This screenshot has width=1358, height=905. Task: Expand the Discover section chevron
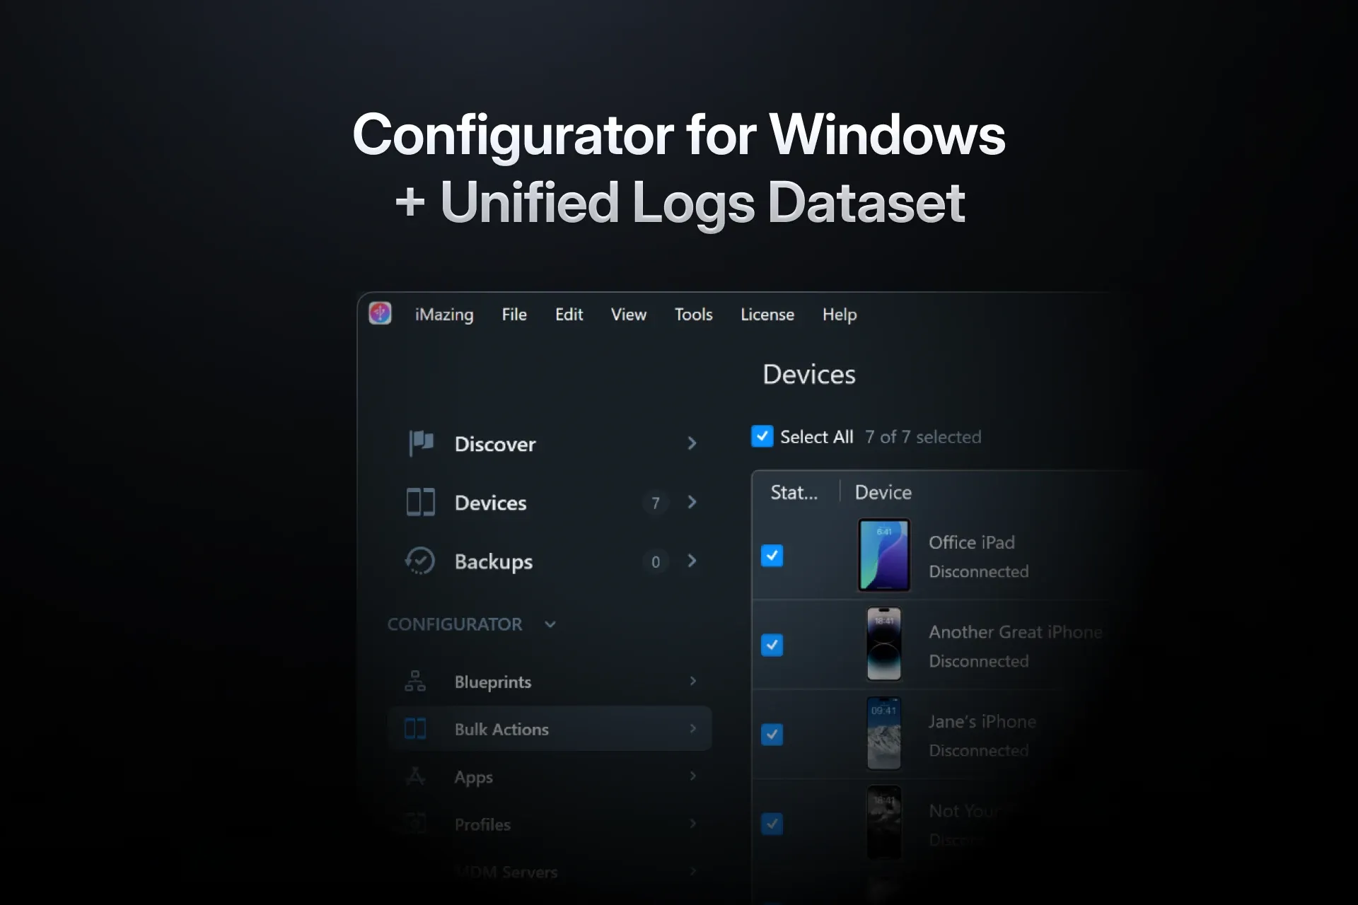pos(692,443)
